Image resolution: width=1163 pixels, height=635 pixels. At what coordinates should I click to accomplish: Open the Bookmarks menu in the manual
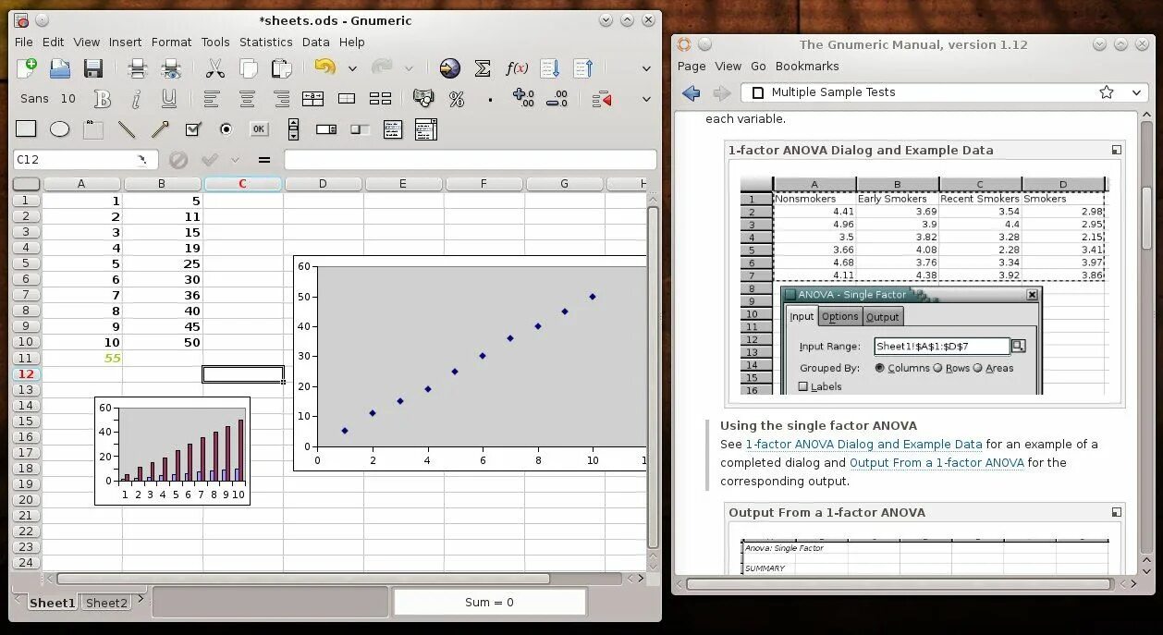(x=807, y=67)
